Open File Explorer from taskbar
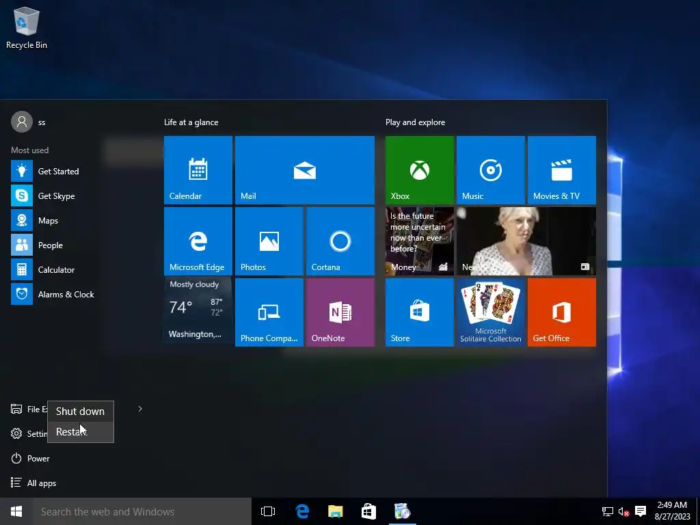Viewport: 700px width, 525px height. pyautogui.click(x=335, y=511)
